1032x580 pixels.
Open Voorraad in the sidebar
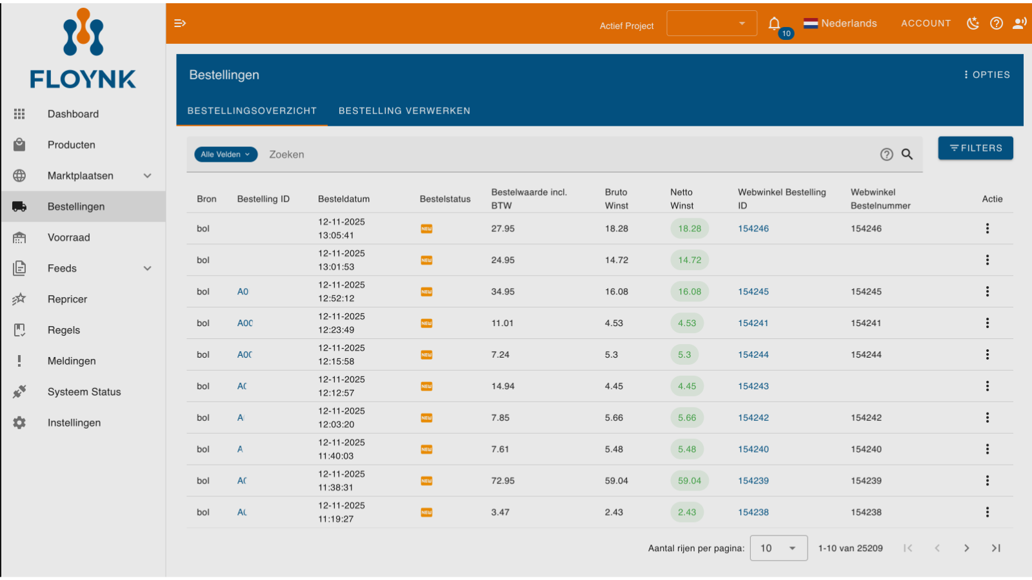69,237
